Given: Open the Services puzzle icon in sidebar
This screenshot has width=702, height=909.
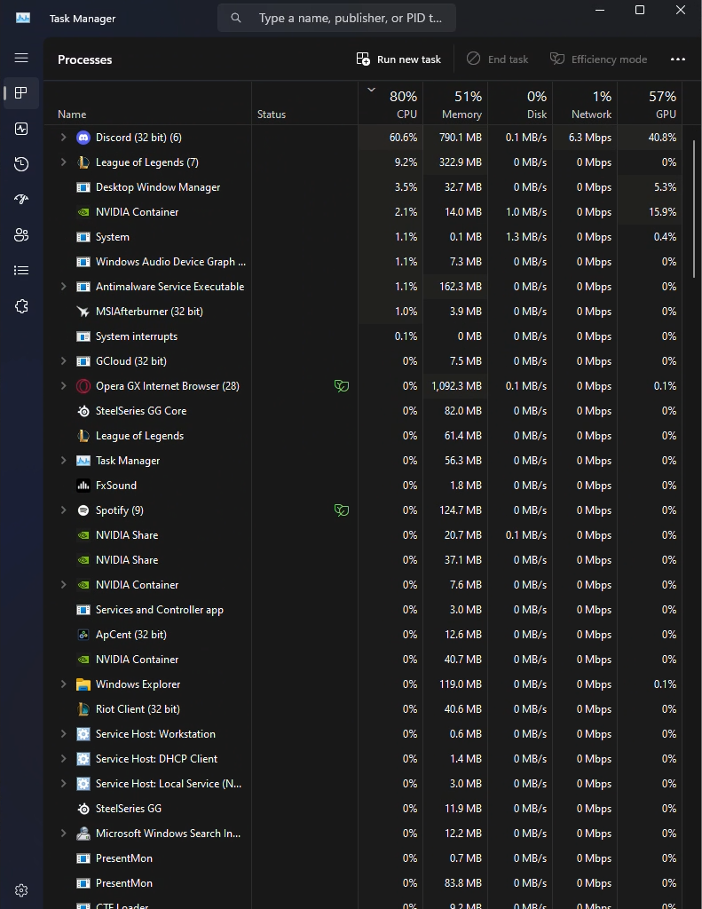Looking at the screenshot, I should (x=21, y=306).
